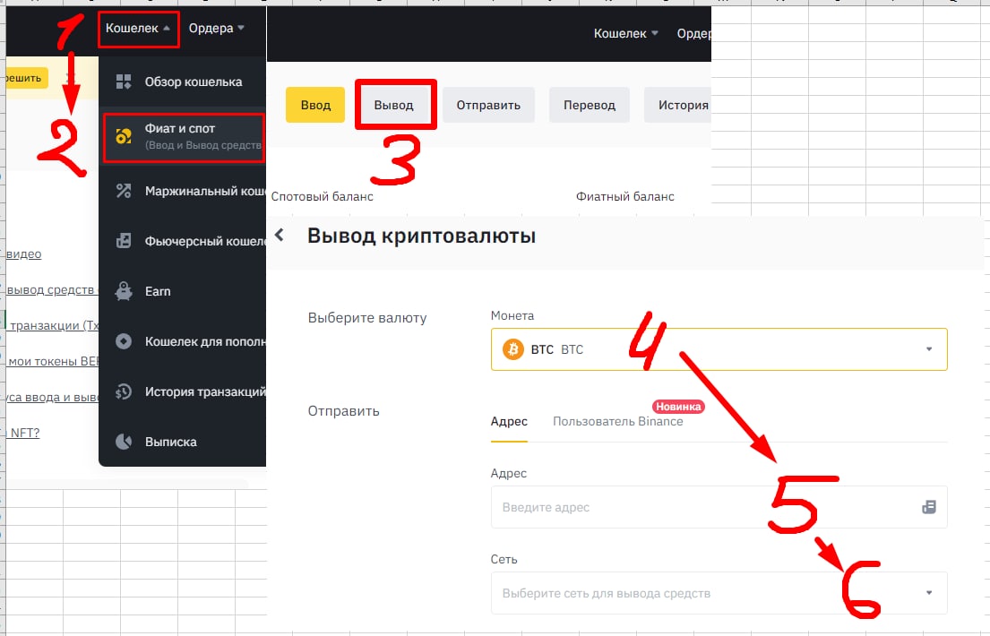Click the История button

677,105
